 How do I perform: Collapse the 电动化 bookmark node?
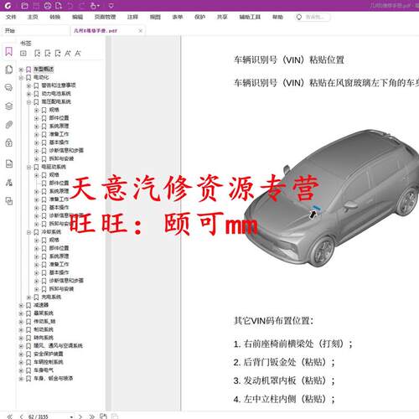pos(21,77)
